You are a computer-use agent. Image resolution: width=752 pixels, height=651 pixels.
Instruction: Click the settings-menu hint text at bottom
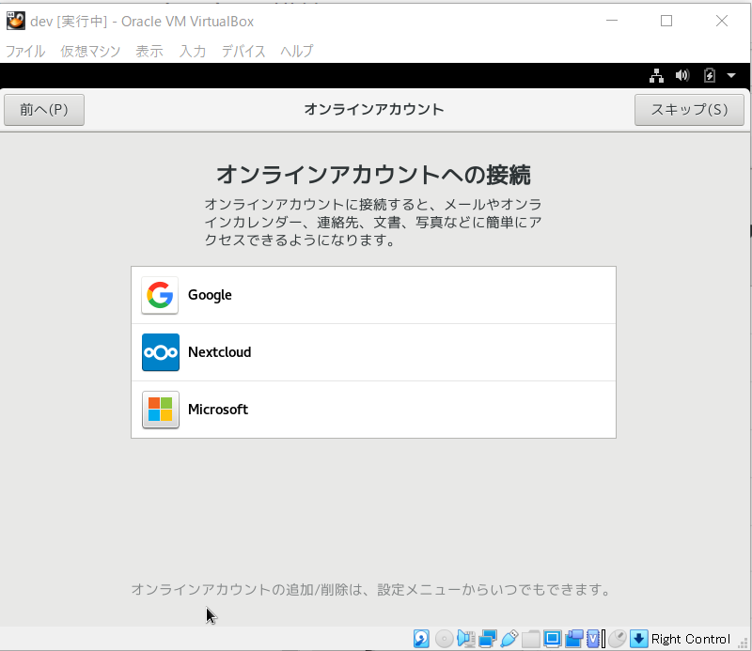[x=371, y=589]
